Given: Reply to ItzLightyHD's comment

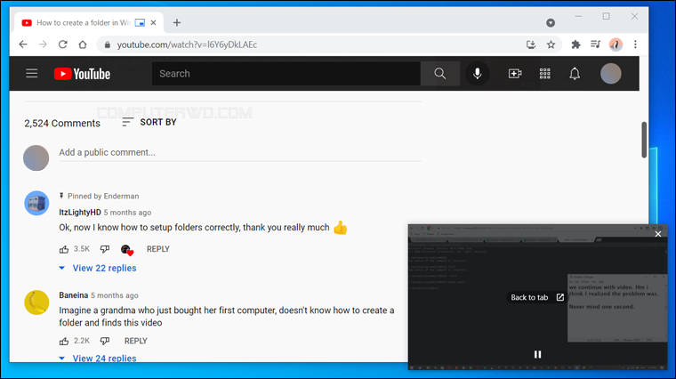Looking at the screenshot, I should 158,249.
